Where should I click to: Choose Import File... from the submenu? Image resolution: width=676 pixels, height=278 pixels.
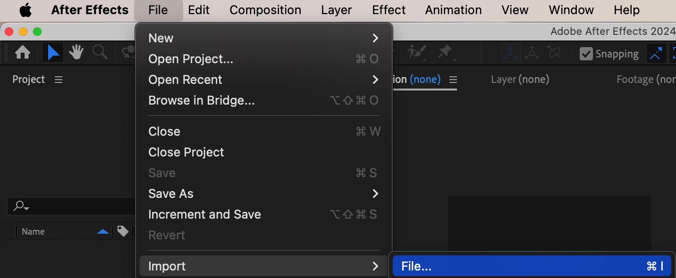531,266
